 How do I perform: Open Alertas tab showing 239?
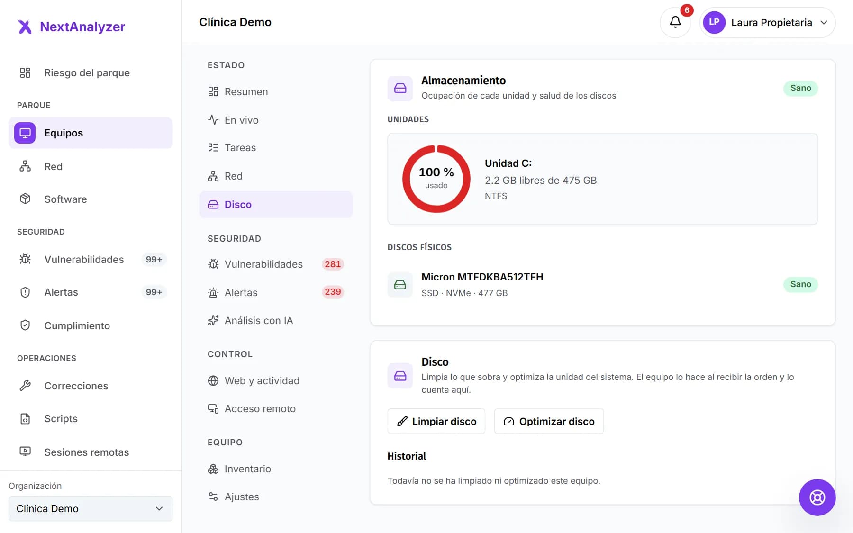pos(276,292)
